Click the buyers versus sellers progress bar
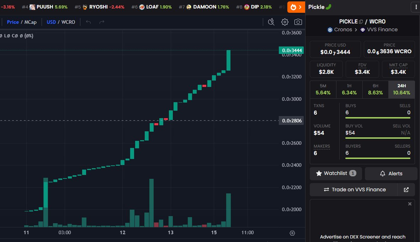The height and width of the screenshot is (242, 420). pyautogui.click(x=378, y=158)
